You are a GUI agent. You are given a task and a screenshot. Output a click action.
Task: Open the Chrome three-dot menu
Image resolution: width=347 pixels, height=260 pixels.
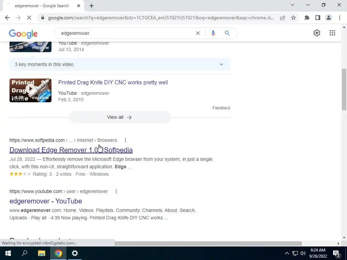tap(340, 18)
